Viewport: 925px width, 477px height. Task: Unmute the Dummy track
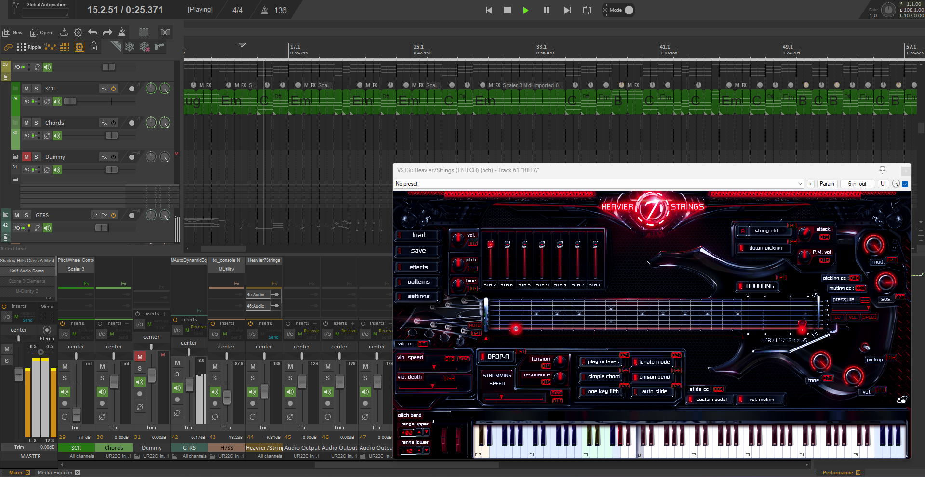(x=27, y=157)
